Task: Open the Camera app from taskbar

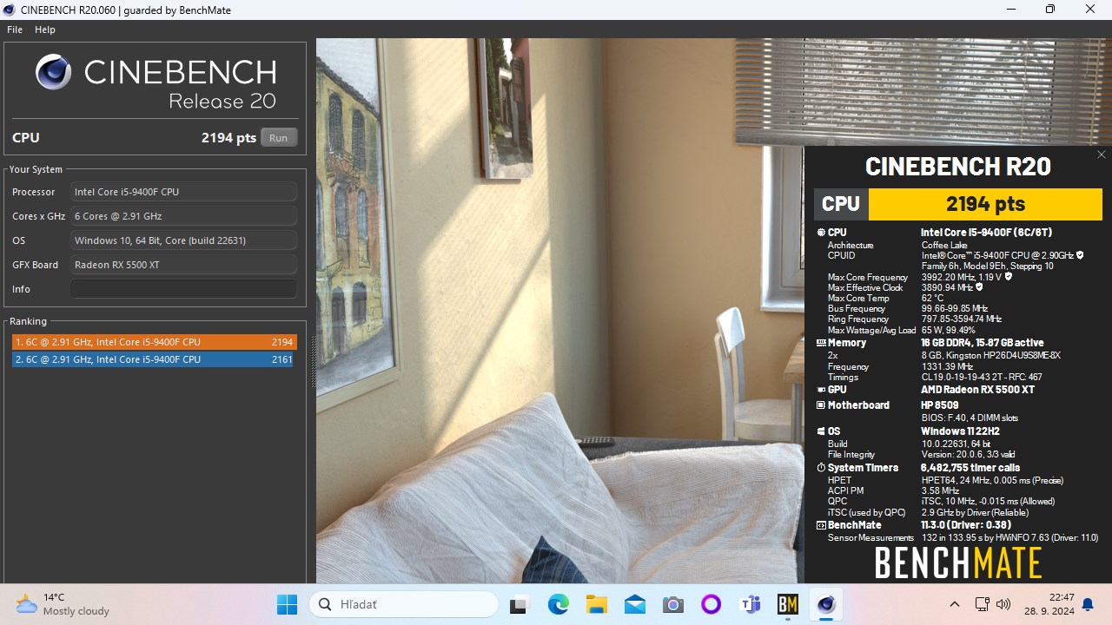Action: coord(672,604)
